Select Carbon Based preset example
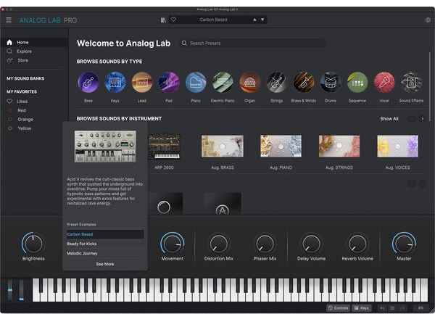This screenshot has width=435, height=314. click(x=105, y=234)
